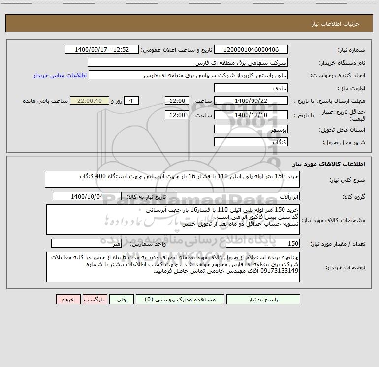Click the general need description box

[x=172, y=179]
